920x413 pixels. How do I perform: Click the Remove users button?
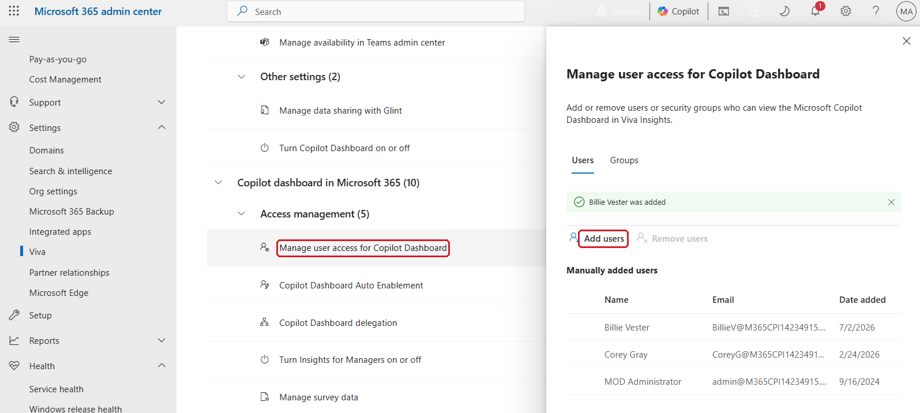pos(673,239)
